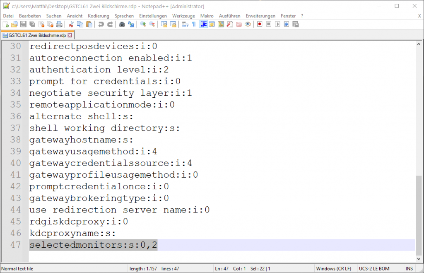Show Document Map panel icon
424x273 pixels.
221,24
